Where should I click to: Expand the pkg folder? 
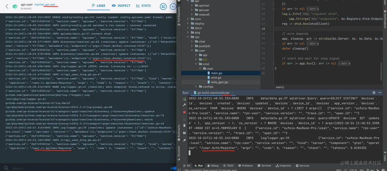[188, 33]
